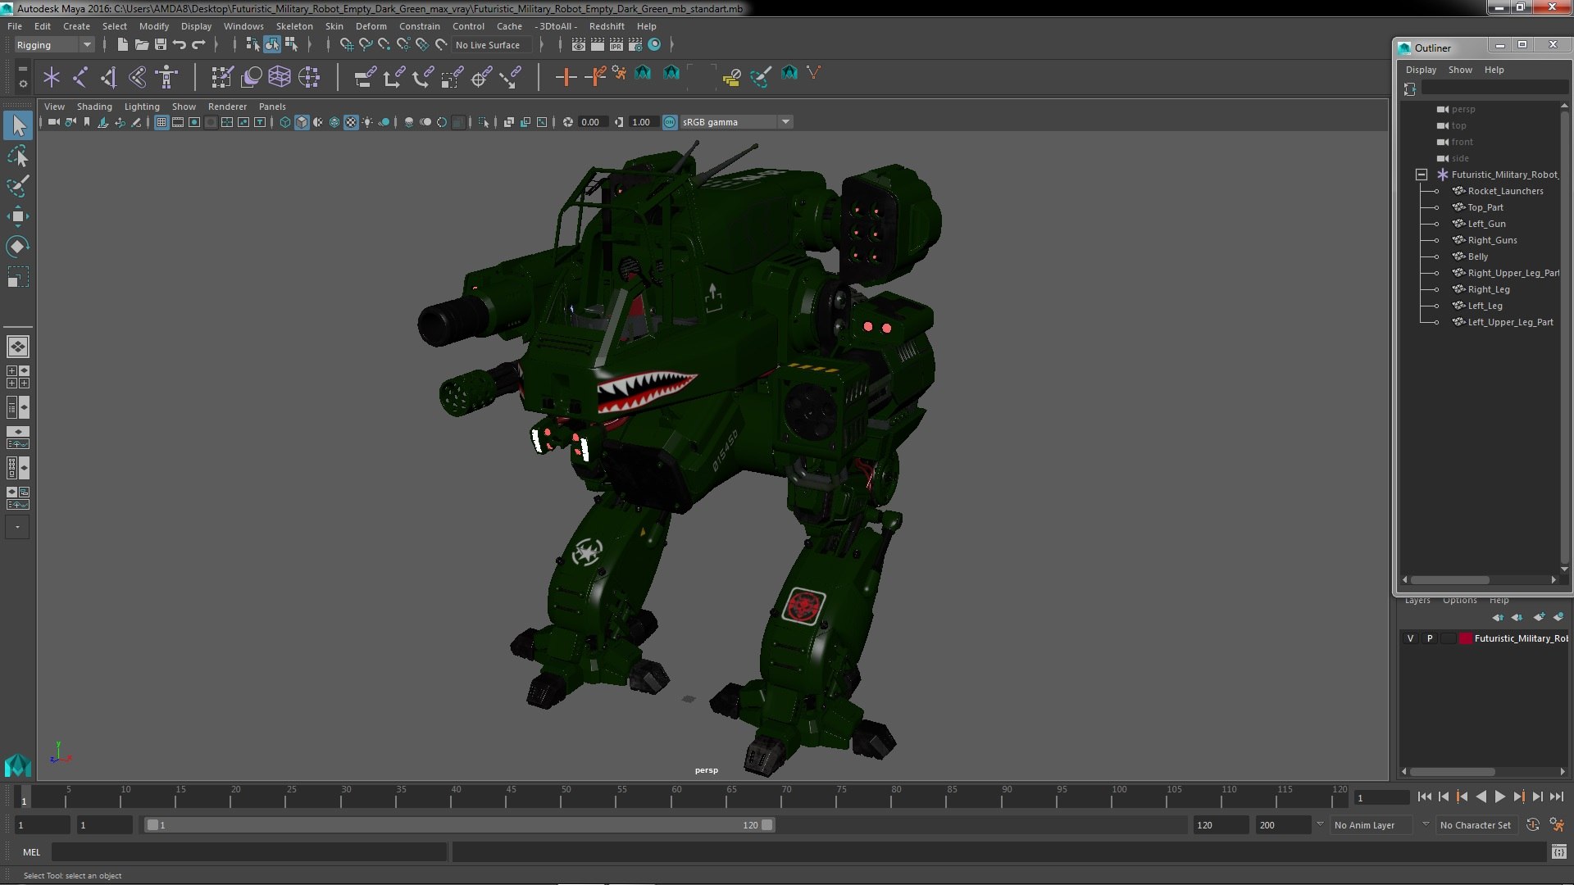
Task: Open the No Character Set dropdown
Action: 1476,825
